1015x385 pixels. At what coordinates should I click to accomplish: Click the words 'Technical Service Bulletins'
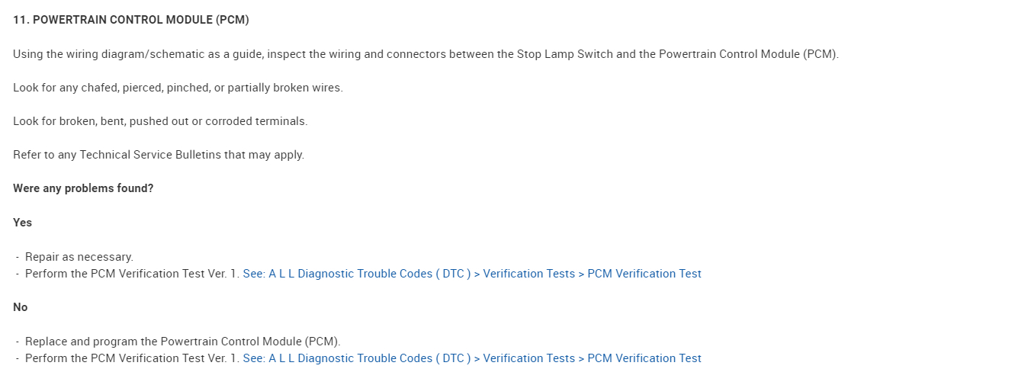pyautogui.click(x=150, y=155)
